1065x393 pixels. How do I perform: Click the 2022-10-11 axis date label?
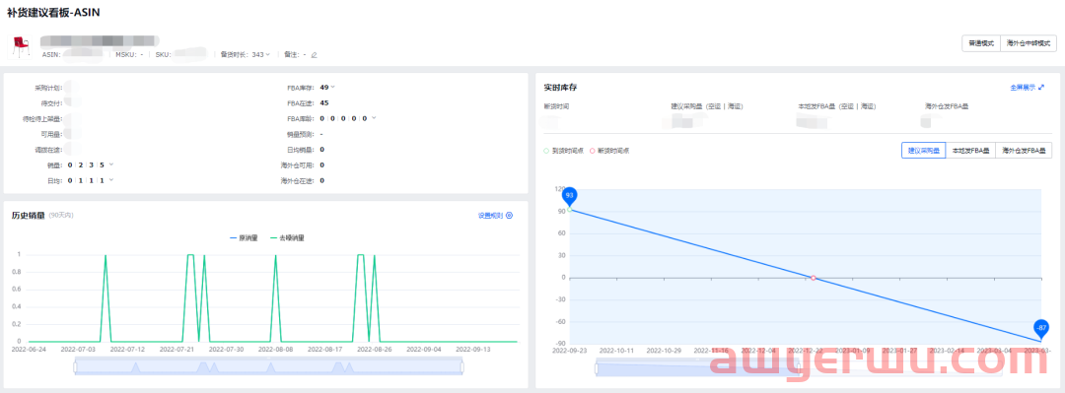616,351
